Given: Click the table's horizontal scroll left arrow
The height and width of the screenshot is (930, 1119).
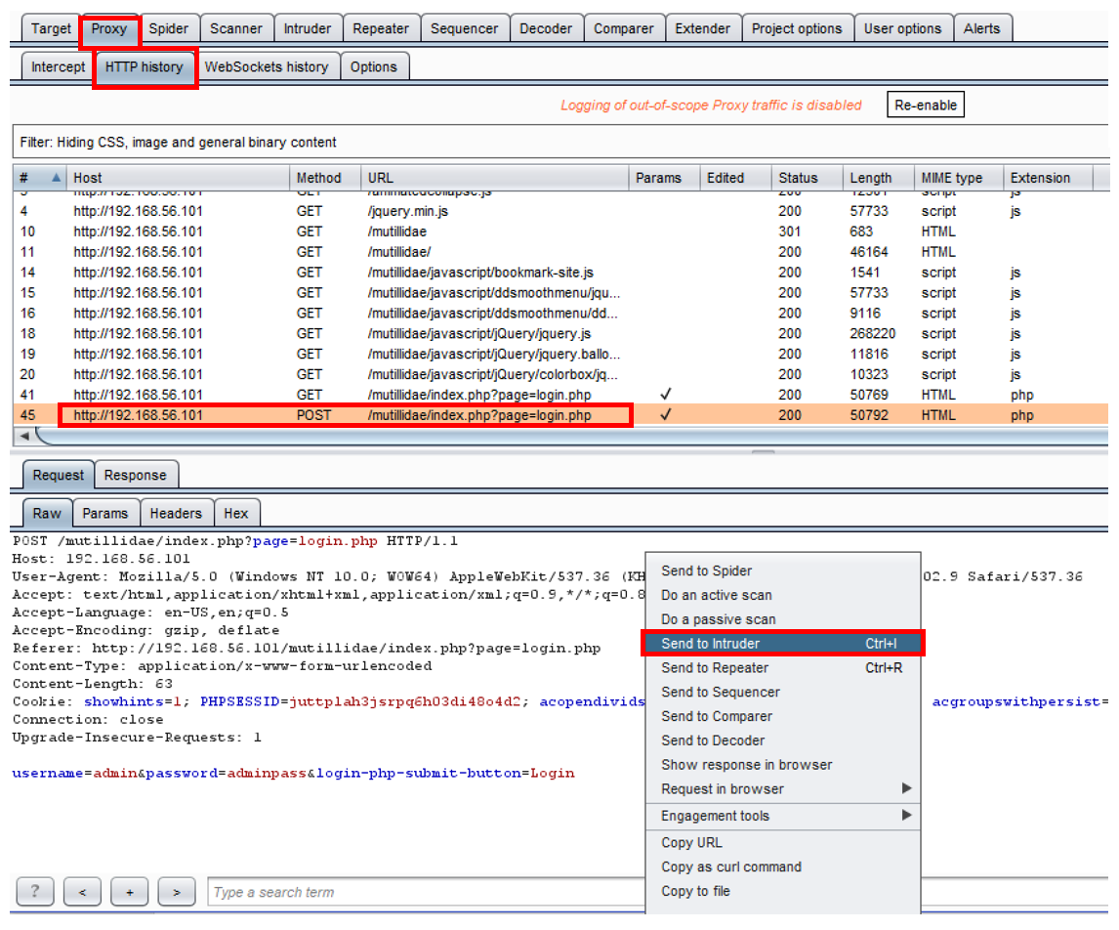Looking at the screenshot, I should pyautogui.click(x=23, y=436).
